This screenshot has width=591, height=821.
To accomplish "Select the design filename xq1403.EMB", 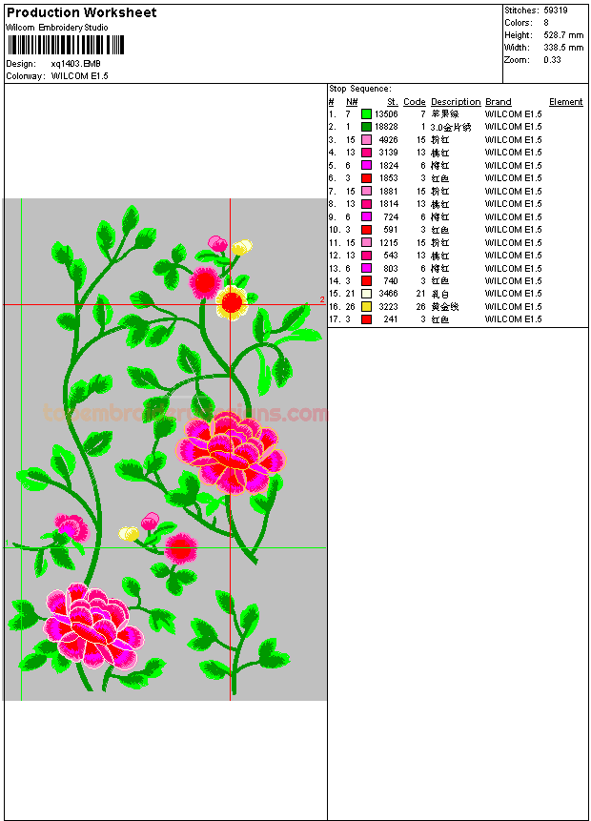I will click(75, 64).
